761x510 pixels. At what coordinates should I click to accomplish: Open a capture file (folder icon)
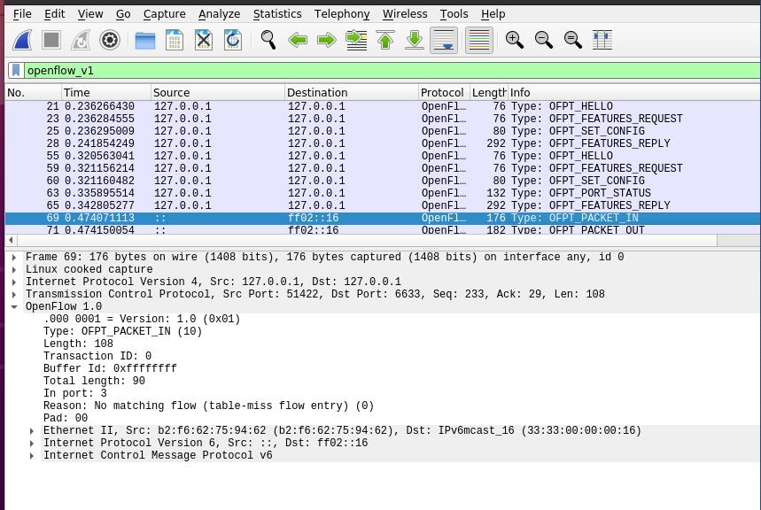pyautogui.click(x=145, y=40)
